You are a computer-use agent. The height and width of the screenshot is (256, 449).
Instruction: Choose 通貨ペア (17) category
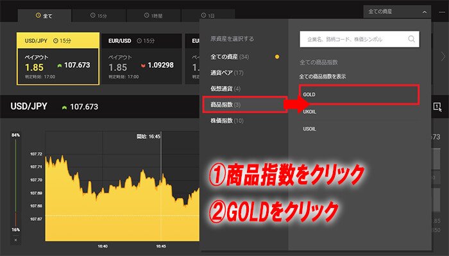click(x=227, y=73)
